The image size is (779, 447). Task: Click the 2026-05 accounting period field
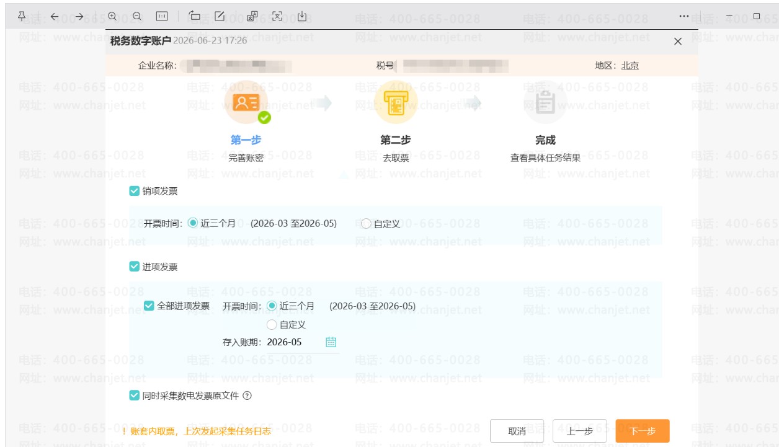(x=302, y=342)
